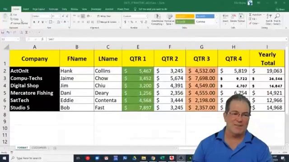This screenshot has height=162, width=289.
Task: Switch to the Formulas tab
Action: coord(53,9)
